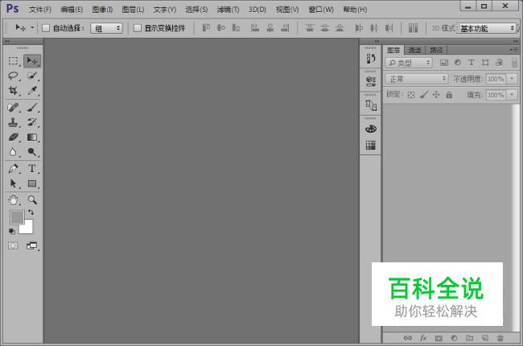This screenshot has width=523, height=346.
Task: Select the Zoom tool
Action: (32, 200)
